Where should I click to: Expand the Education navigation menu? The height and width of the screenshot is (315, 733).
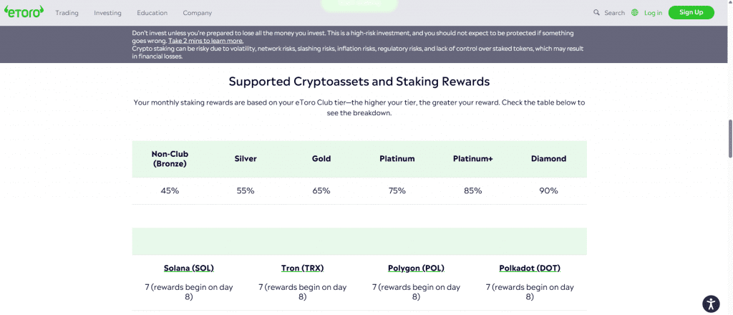pos(152,13)
